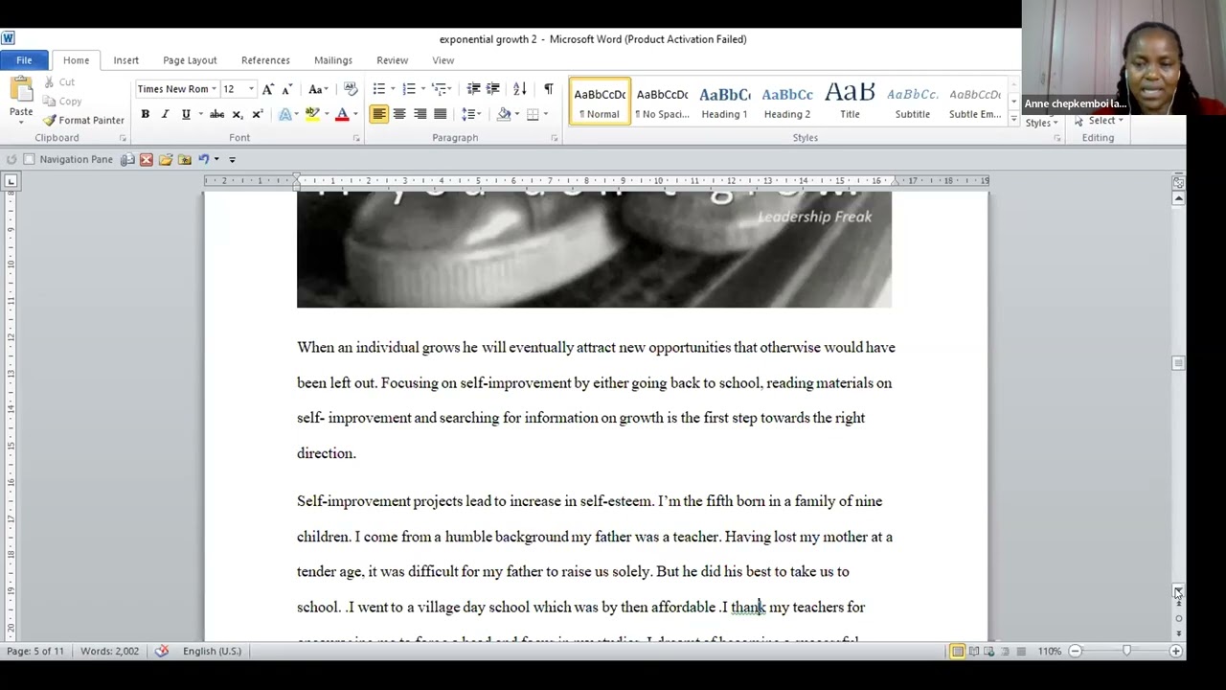The image size is (1226, 690).
Task: Open the Font dialog launcher
Action: click(356, 138)
